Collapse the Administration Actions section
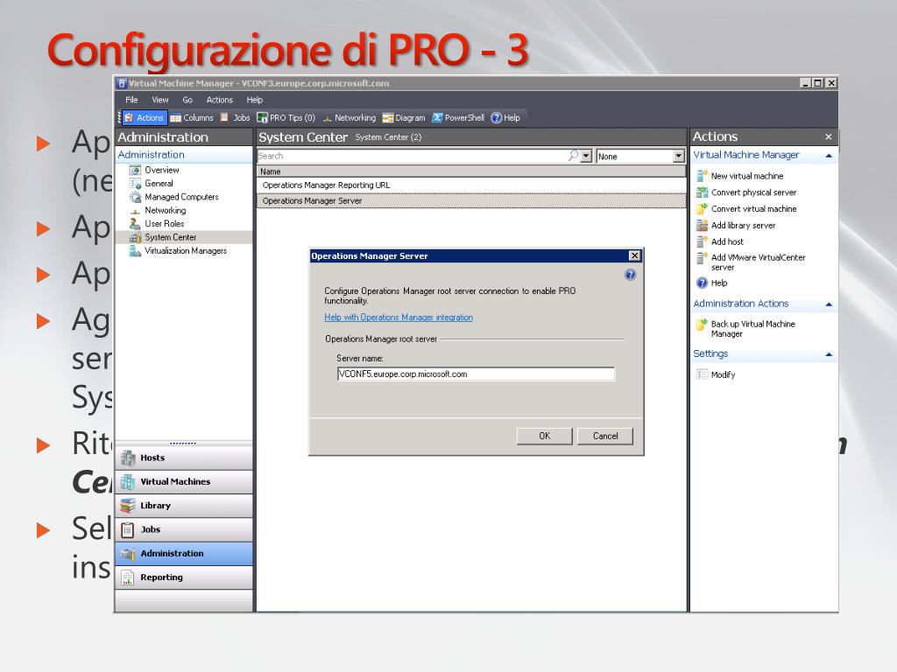 (x=829, y=304)
